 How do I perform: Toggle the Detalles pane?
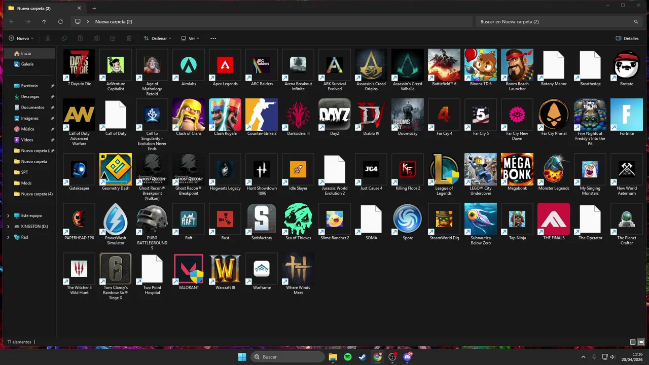point(627,38)
